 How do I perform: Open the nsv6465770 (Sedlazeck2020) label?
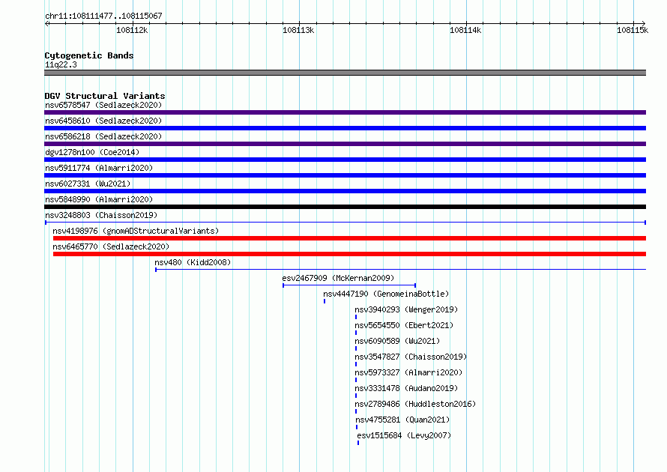pos(111,246)
